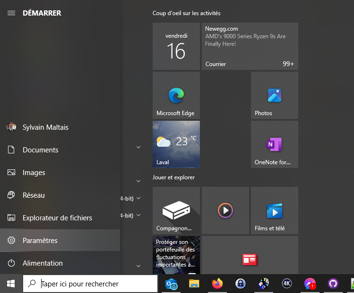Open Outlook from the taskbar

click(x=171, y=284)
